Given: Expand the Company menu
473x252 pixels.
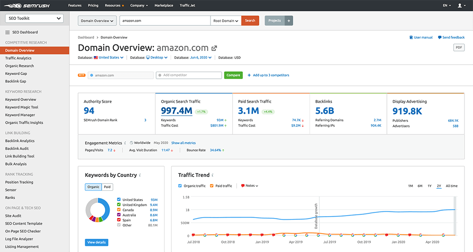Looking at the screenshot, I should pos(139,5).
